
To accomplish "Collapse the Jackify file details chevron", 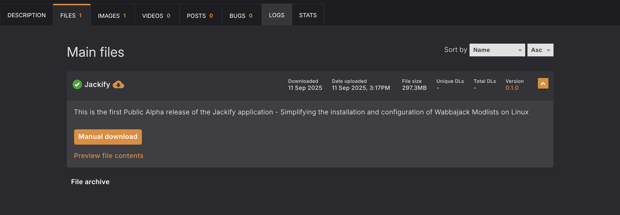I will 543,83.
